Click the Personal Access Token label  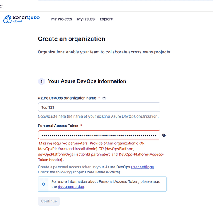(x=58, y=126)
